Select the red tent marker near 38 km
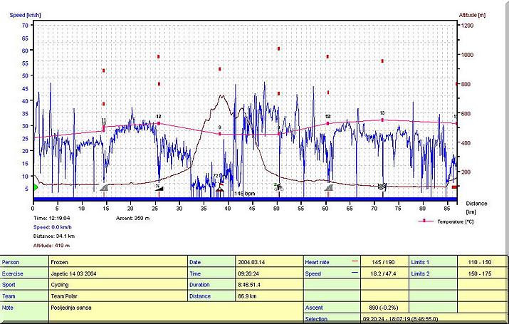 coord(220,189)
